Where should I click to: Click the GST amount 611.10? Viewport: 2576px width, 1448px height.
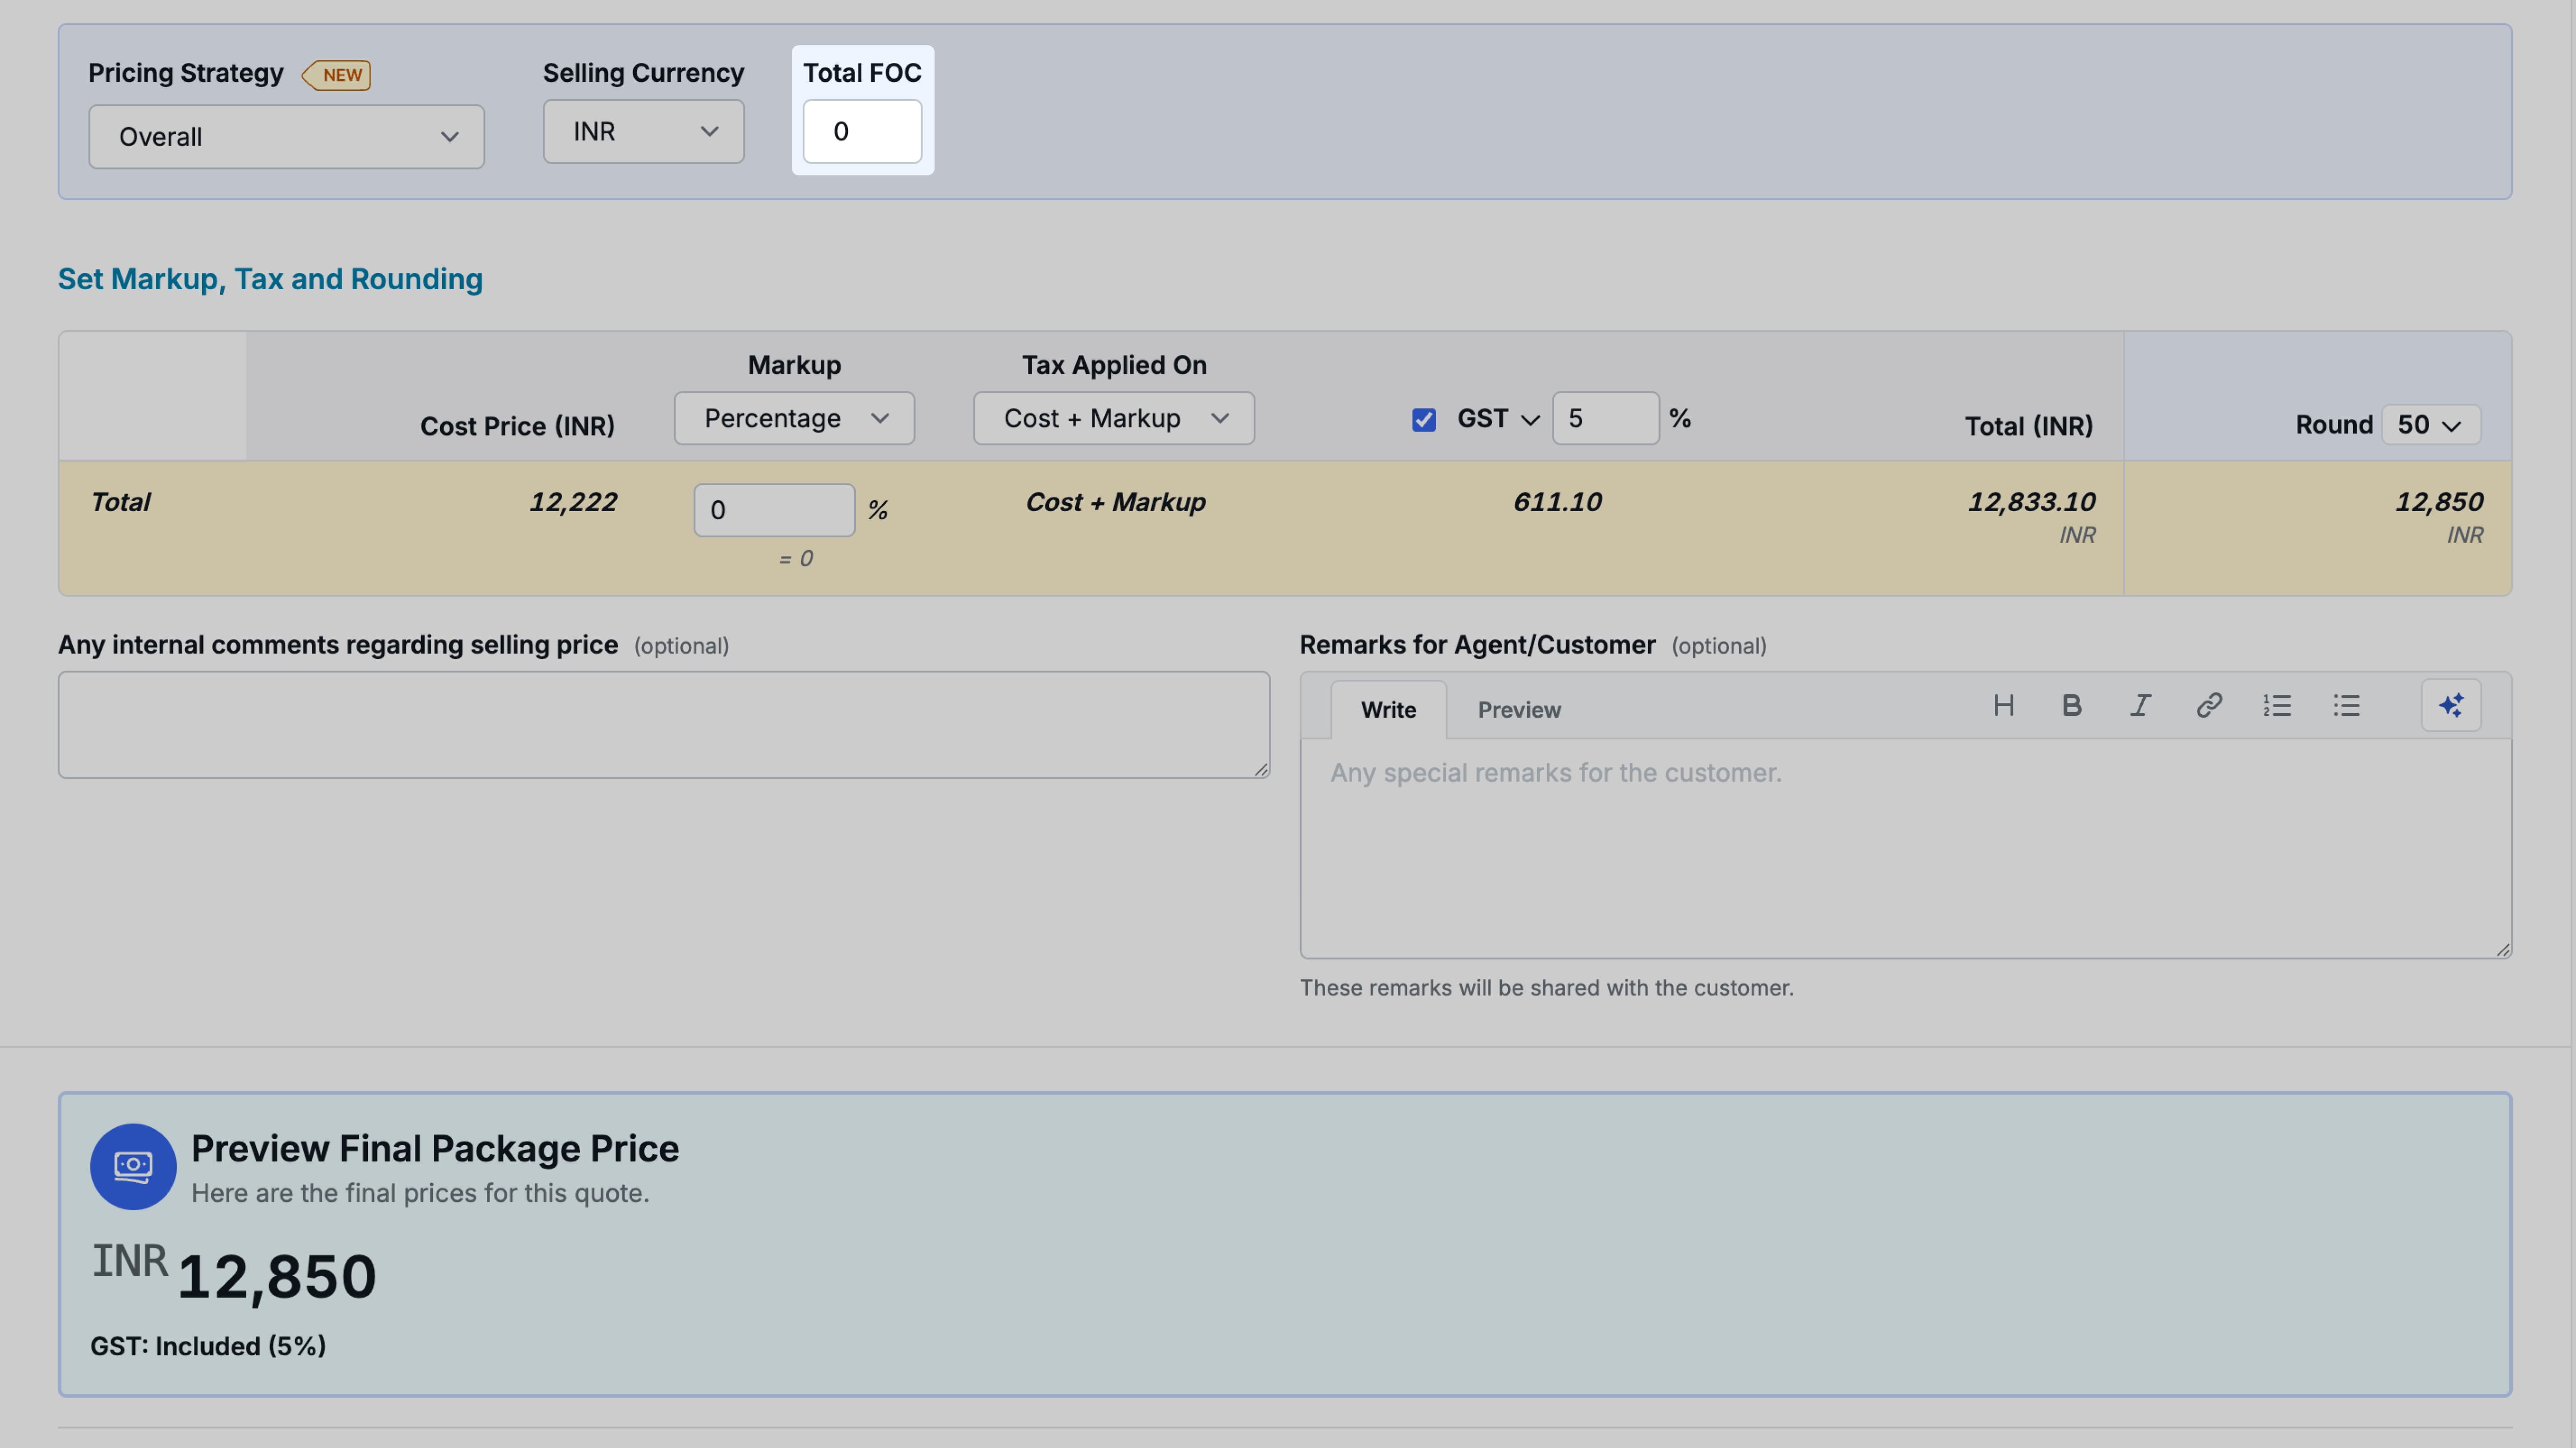click(1557, 502)
